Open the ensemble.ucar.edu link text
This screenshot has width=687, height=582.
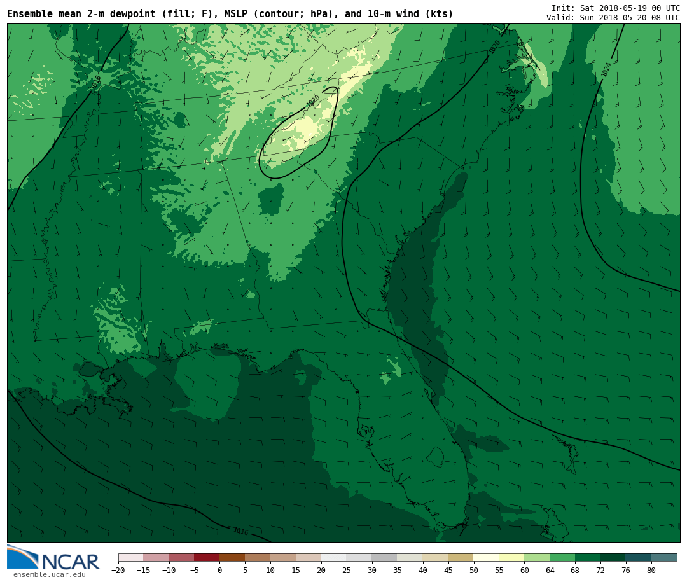pos(50,574)
